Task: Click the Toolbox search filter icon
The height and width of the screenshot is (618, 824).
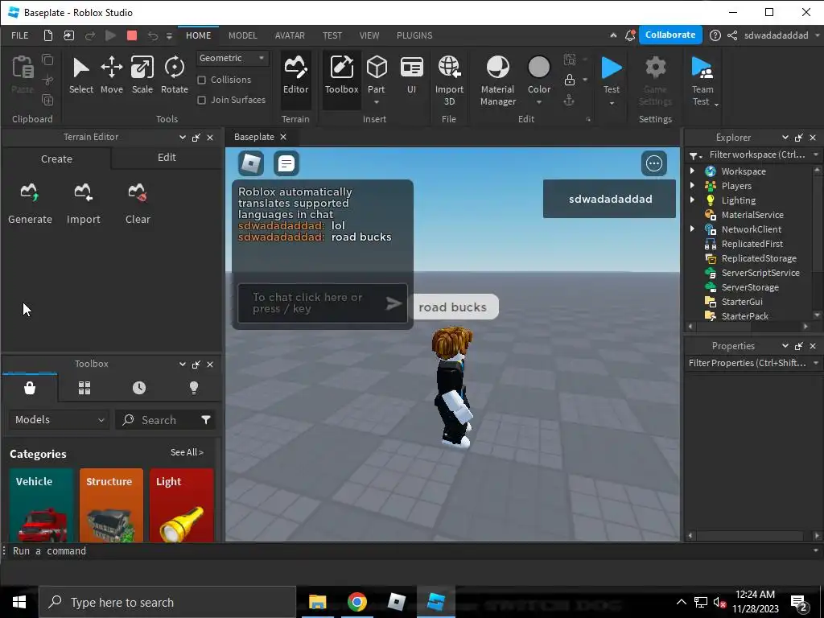Action: (206, 419)
